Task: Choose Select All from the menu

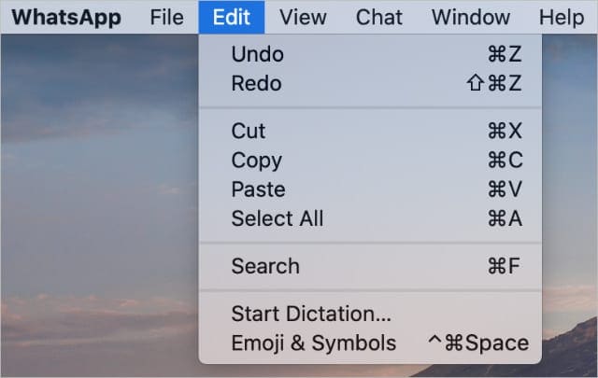Action: coord(278,219)
